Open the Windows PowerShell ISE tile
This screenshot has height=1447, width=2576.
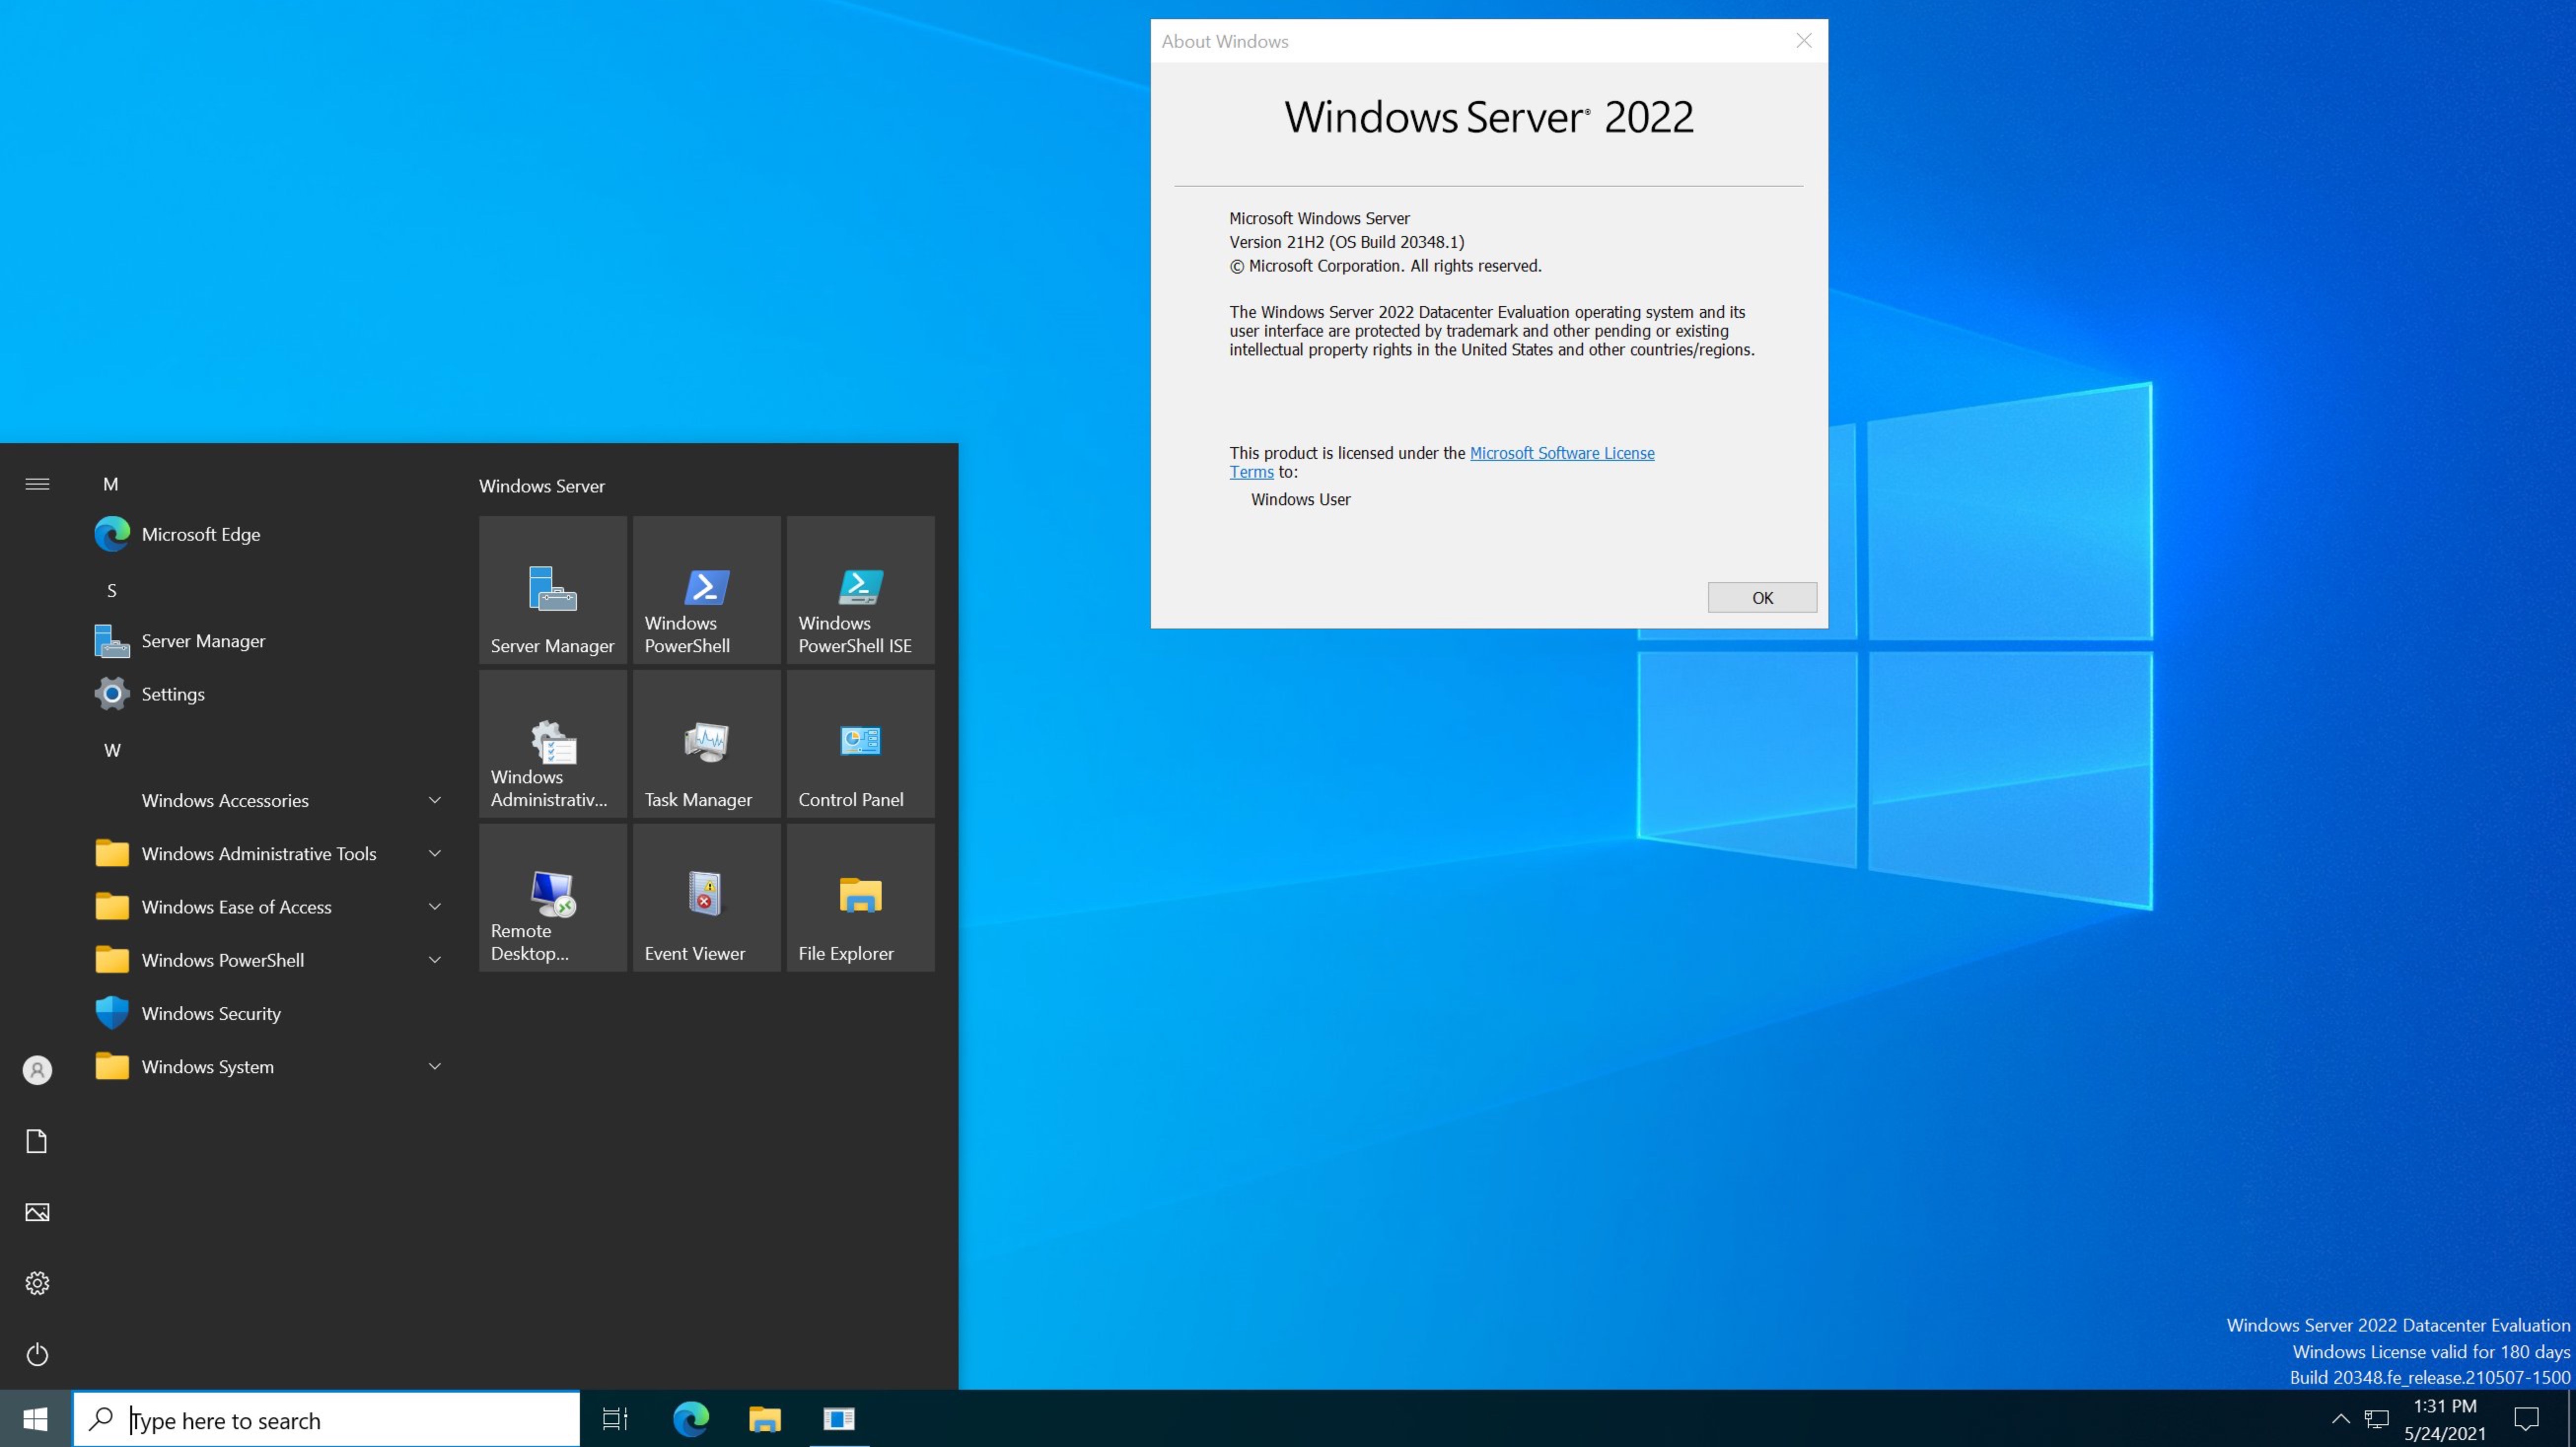coord(860,590)
